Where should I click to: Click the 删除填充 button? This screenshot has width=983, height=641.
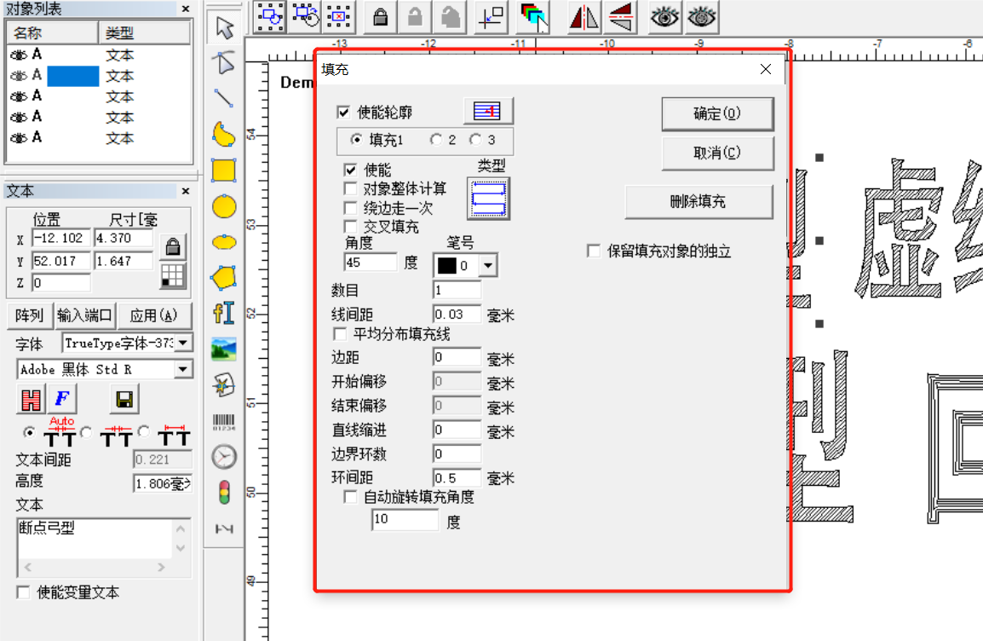tap(698, 201)
